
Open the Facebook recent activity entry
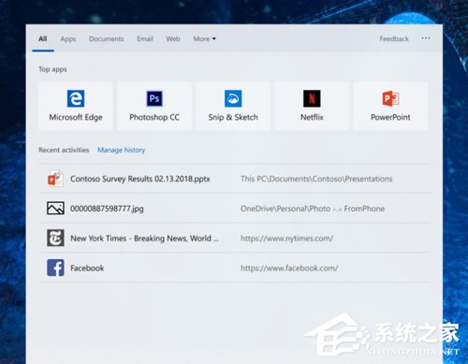234,268
